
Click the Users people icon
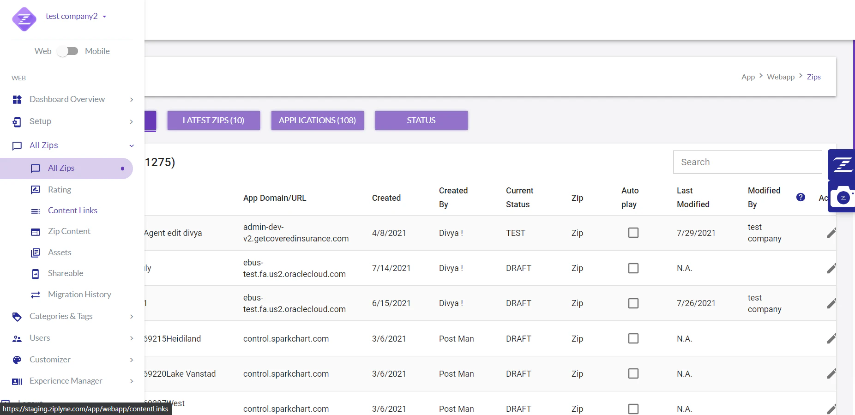tap(17, 338)
